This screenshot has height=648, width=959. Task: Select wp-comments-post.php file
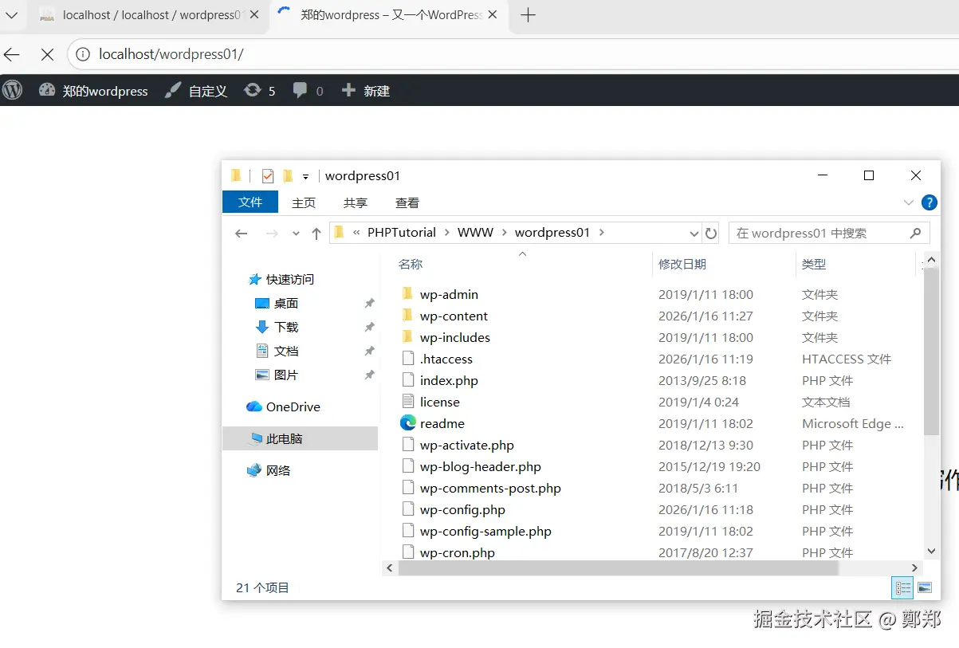pyautogui.click(x=490, y=488)
